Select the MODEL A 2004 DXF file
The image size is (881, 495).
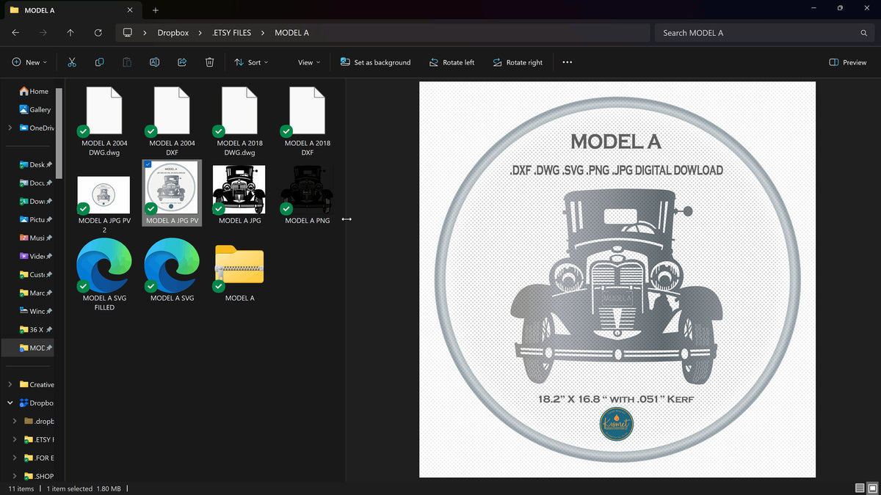pos(172,121)
